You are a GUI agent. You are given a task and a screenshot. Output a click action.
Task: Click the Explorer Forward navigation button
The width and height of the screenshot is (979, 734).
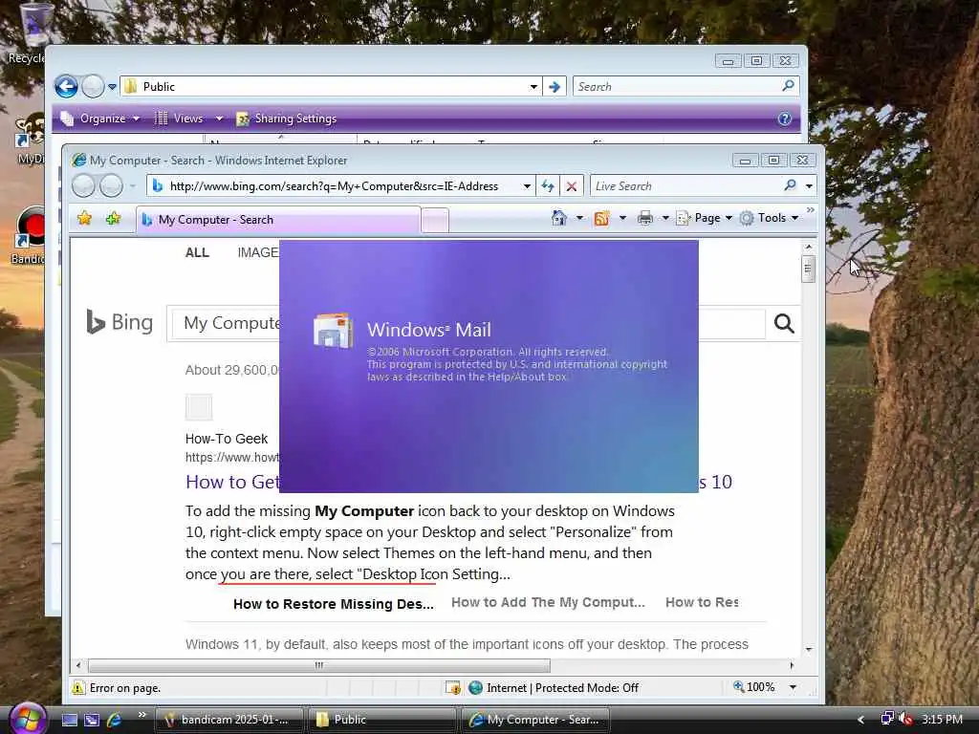pos(93,86)
